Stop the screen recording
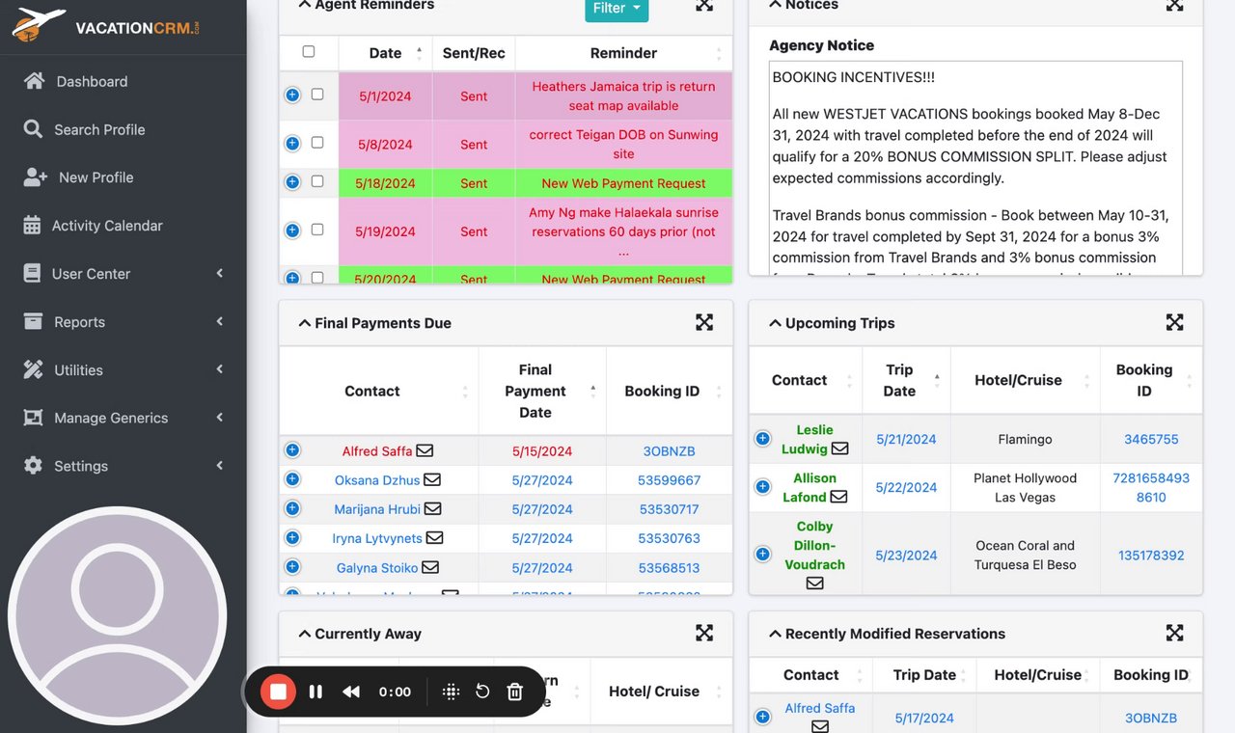 (278, 692)
